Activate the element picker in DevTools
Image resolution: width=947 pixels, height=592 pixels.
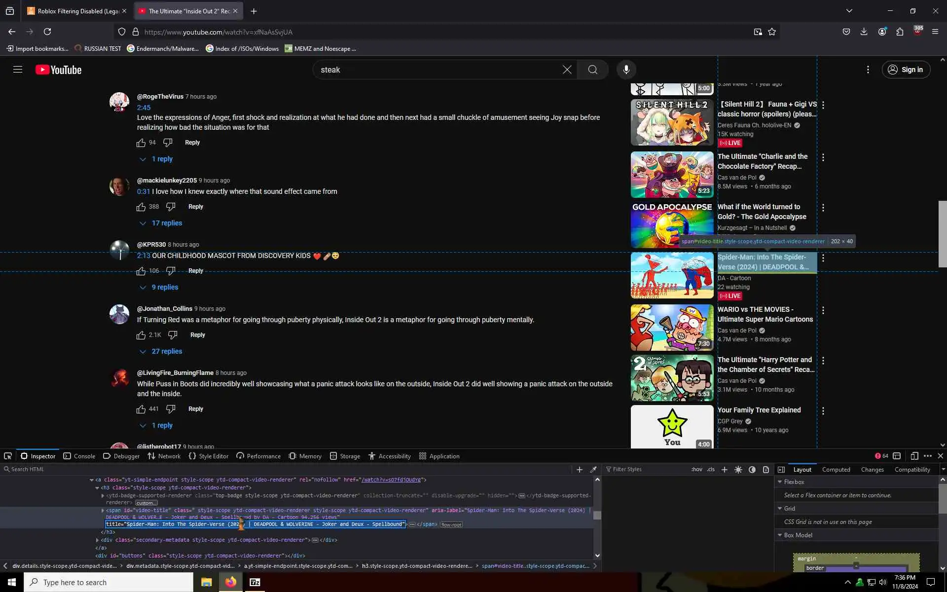tap(8, 456)
